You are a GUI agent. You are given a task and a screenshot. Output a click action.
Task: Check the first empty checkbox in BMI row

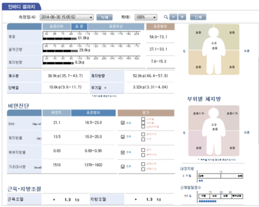tap(143, 119)
